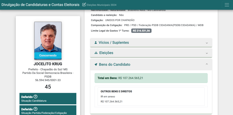Click the Concorrendo status badge
Screen dimensions: 233x115
pos(48,56)
